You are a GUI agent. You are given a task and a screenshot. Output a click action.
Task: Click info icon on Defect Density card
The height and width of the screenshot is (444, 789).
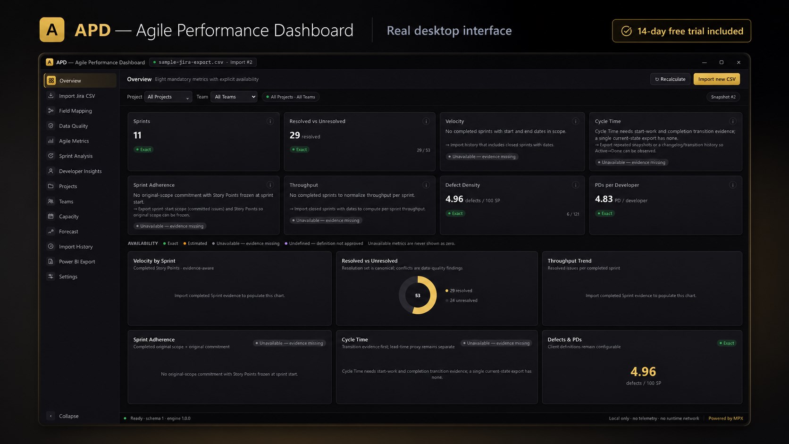[x=575, y=185]
